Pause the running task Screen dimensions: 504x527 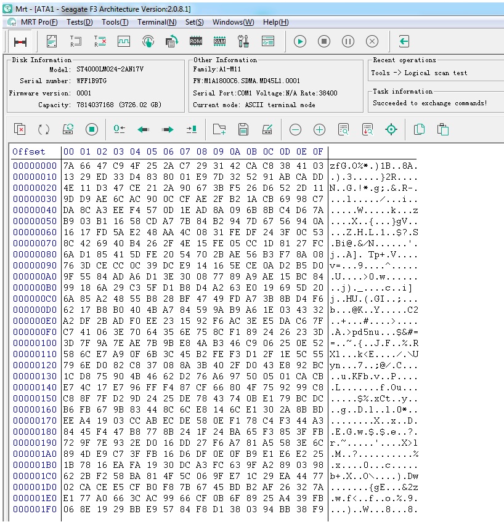pyautogui.click(x=348, y=41)
